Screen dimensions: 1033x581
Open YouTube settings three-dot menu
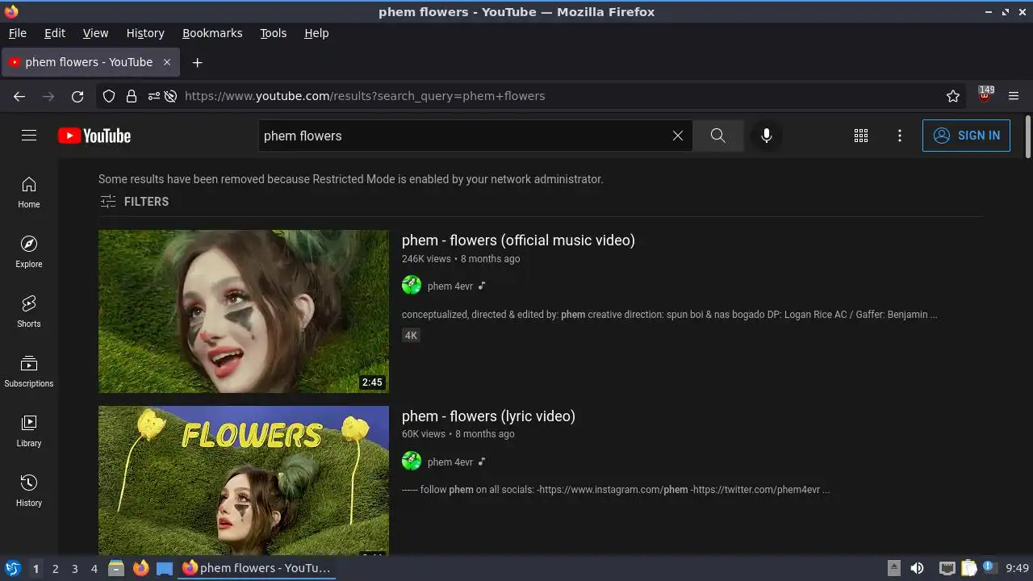point(900,136)
